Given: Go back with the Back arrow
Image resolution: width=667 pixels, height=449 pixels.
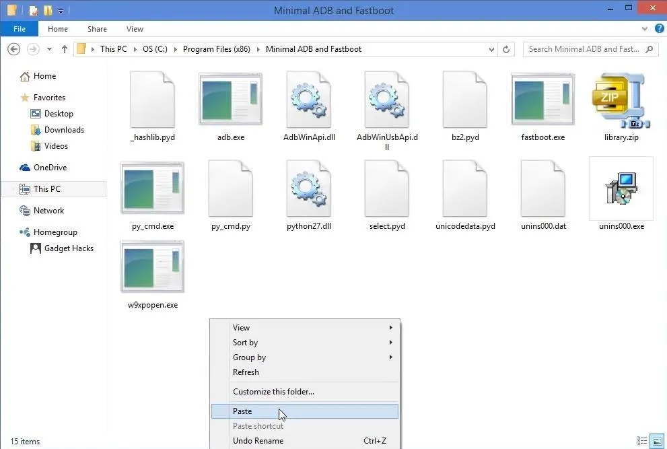Looking at the screenshot, I should [x=13, y=49].
